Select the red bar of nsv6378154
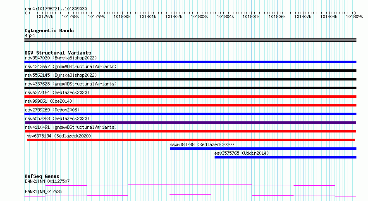The height and width of the screenshot is (201, 368). (191, 140)
